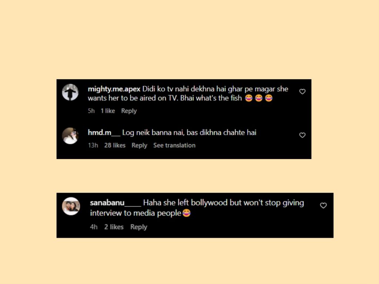View the 28 likes on second comment
379x284 pixels.
tap(115, 145)
